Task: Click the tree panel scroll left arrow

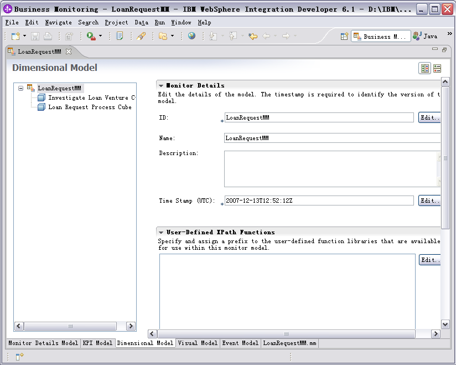Action: click(19, 326)
